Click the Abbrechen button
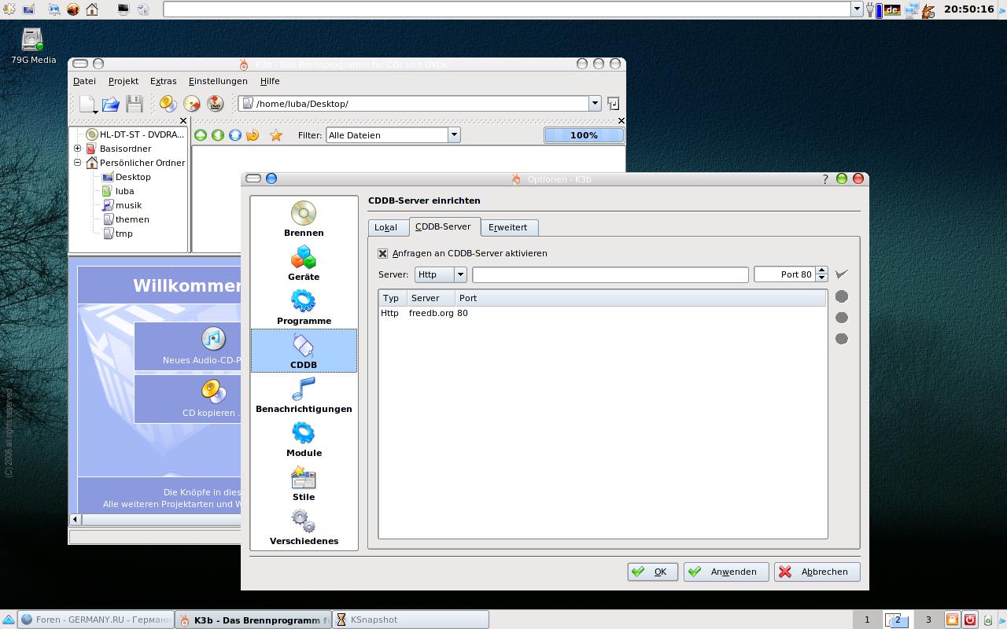1007x629 pixels. click(x=817, y=572)
